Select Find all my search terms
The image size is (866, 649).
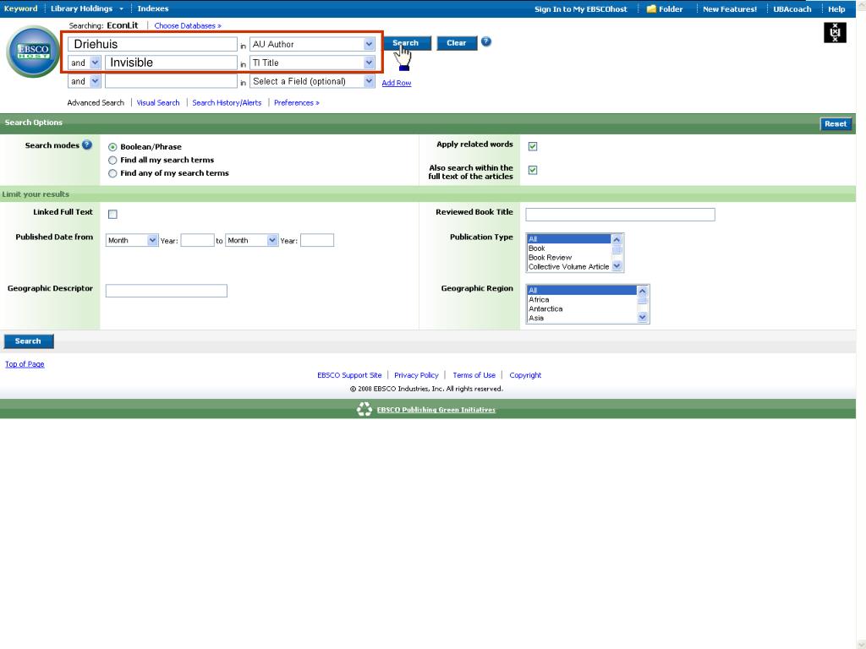click(112, 160)
